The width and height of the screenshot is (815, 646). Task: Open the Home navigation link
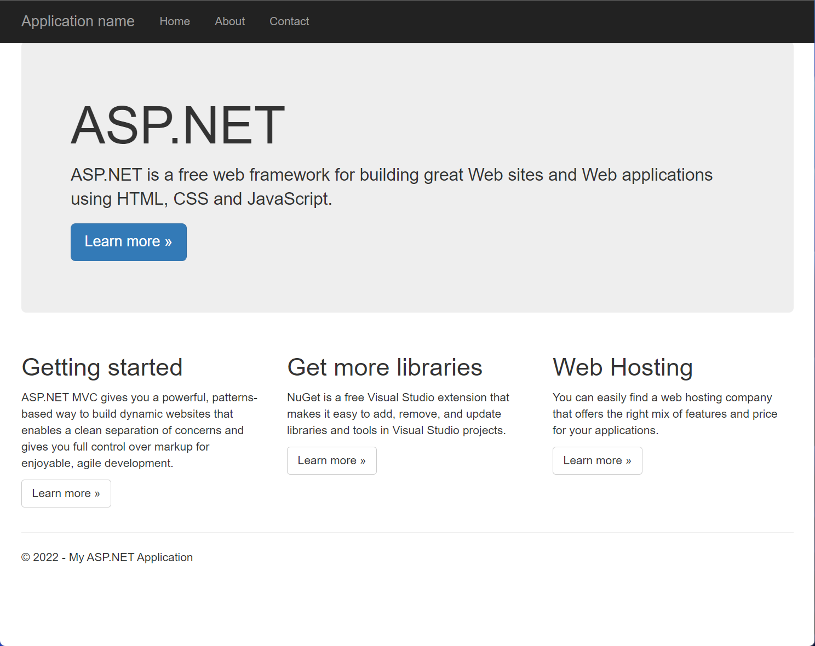click(x=174, y=21)
